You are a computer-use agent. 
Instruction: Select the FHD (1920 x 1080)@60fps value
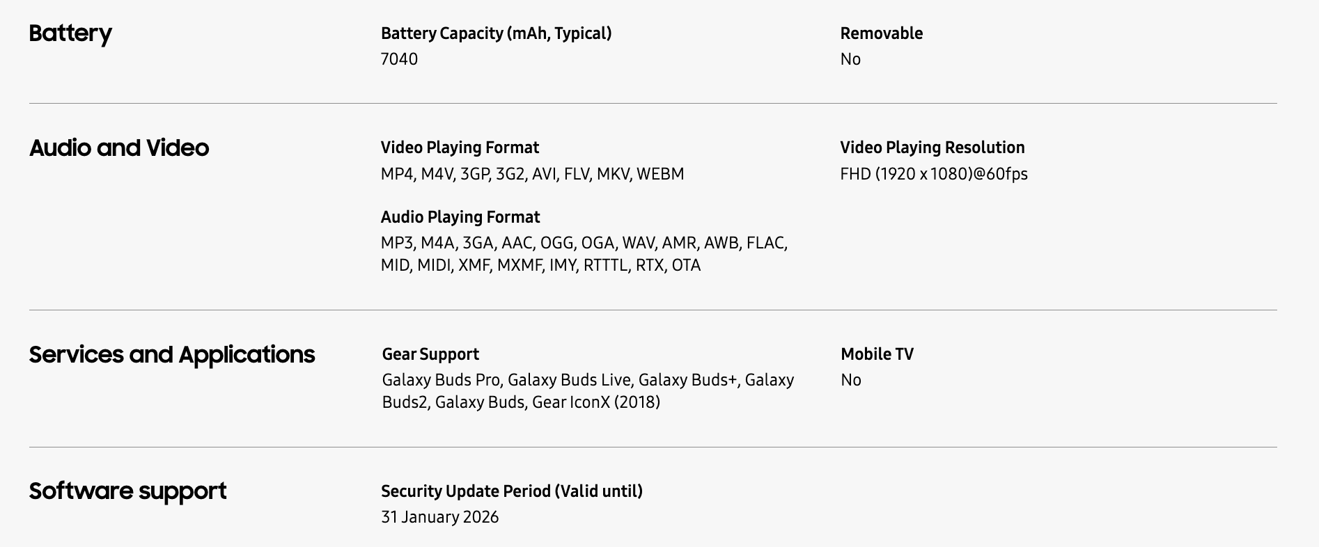pyautogui.click(x=933, y=174)
